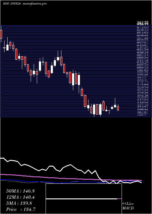Select the Price : 134.7 value

[21, 209]
